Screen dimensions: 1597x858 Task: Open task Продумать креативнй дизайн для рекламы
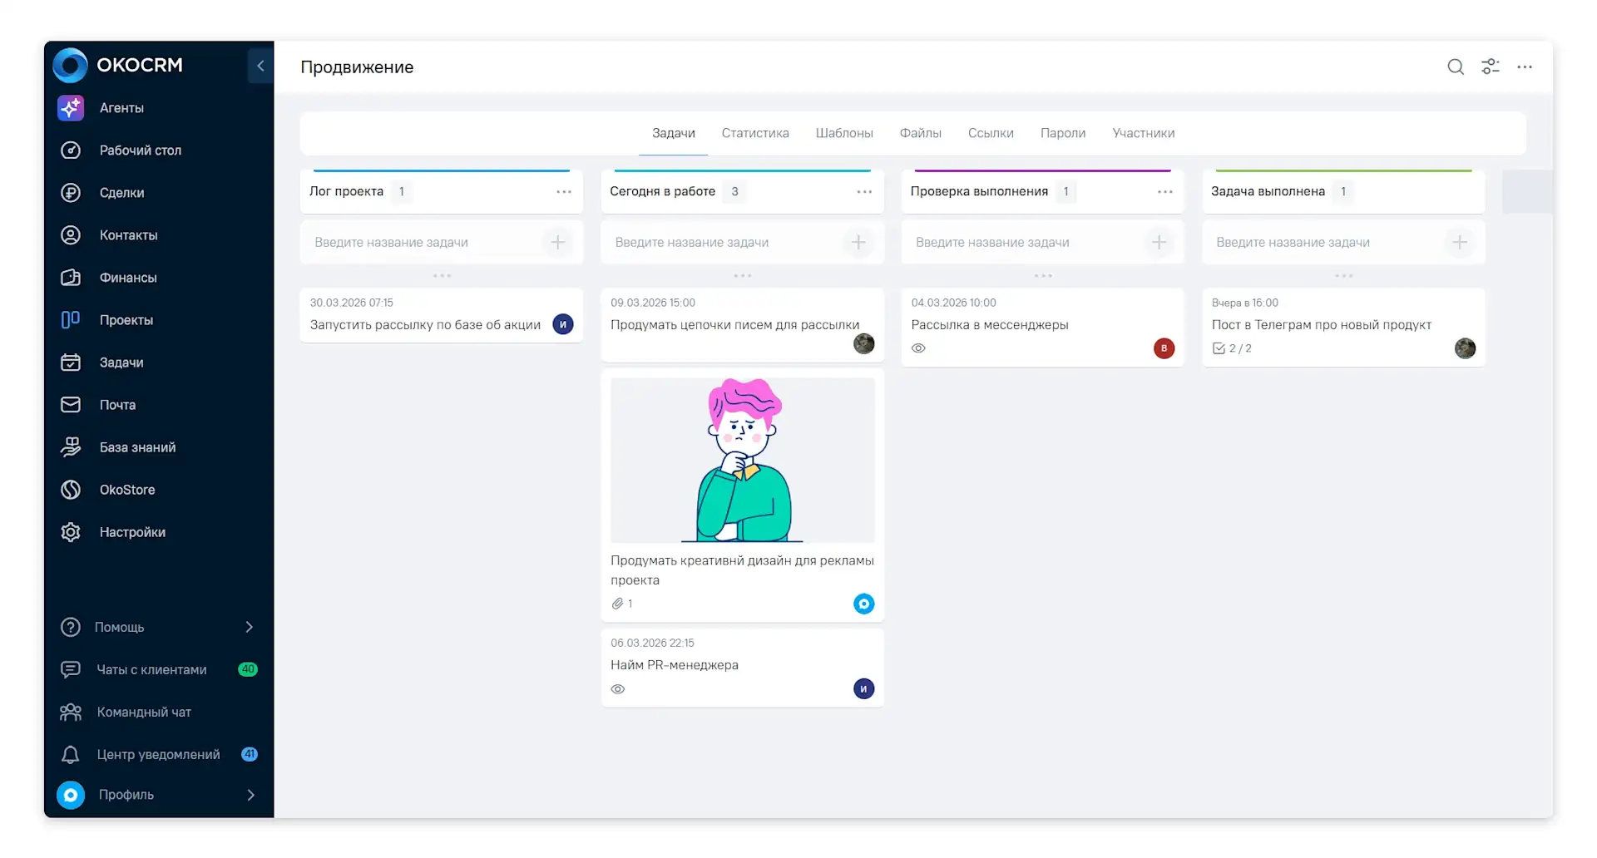pos(742,570)
